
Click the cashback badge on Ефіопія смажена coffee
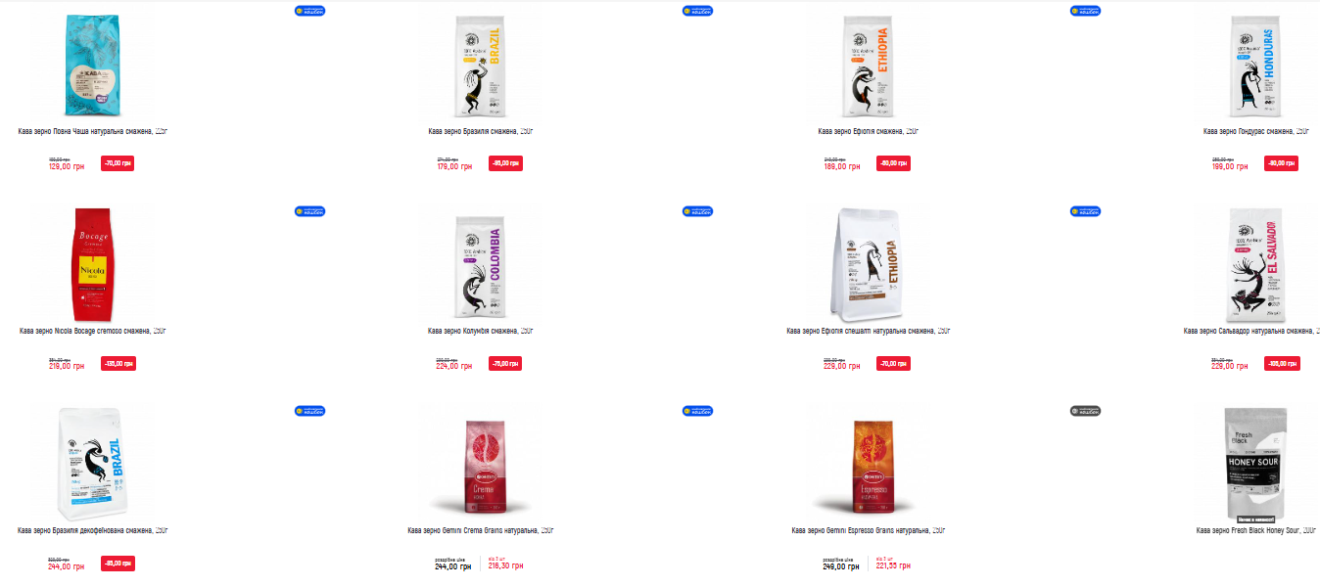[1085, 11]
